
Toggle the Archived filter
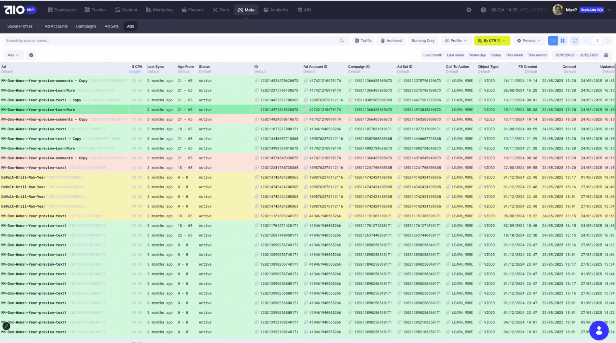tap(391, 41)
